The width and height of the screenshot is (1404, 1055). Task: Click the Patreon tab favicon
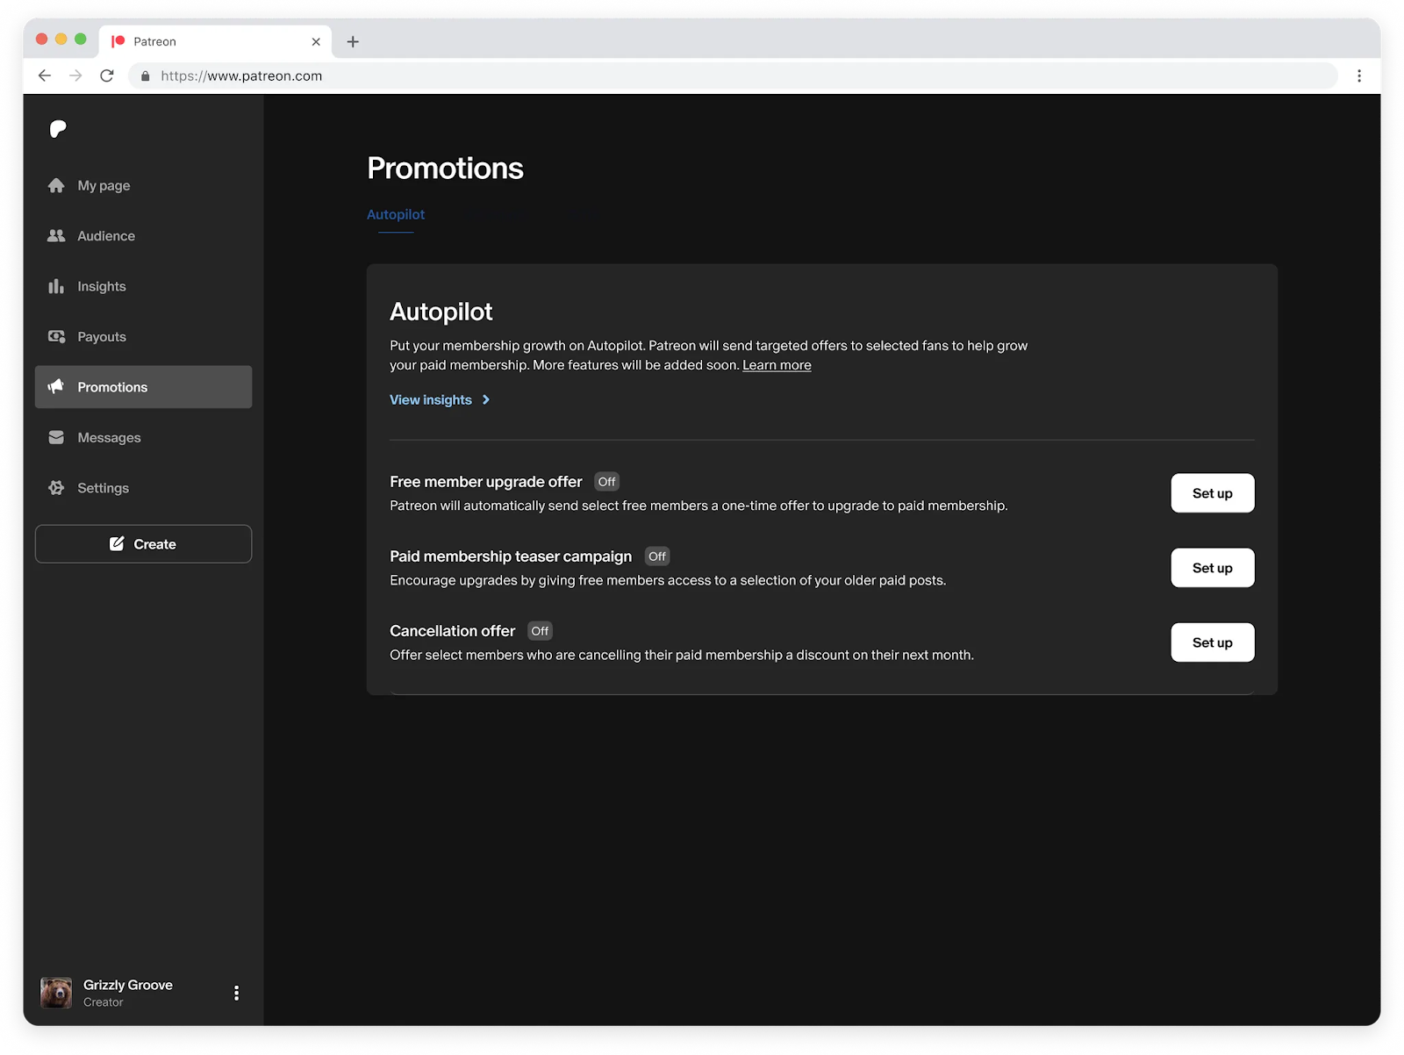pyautogui.click(x=118, y=41)
